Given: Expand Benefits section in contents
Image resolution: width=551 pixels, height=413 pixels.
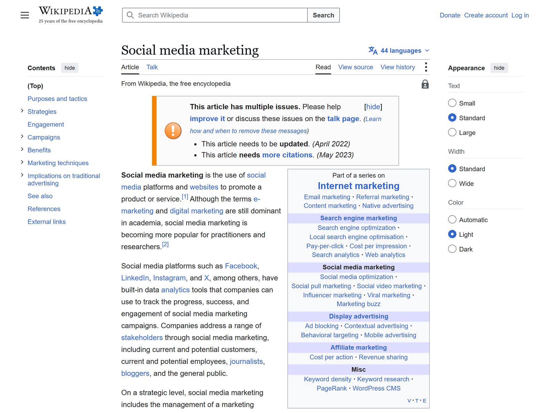Looking at the screenshot, I should point(22,149).
